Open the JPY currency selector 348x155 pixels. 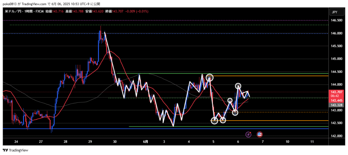pyautogui.click(x=334, y=12)
